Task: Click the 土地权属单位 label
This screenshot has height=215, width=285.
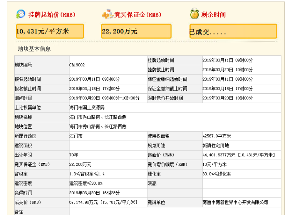Action: click(28, 107)
